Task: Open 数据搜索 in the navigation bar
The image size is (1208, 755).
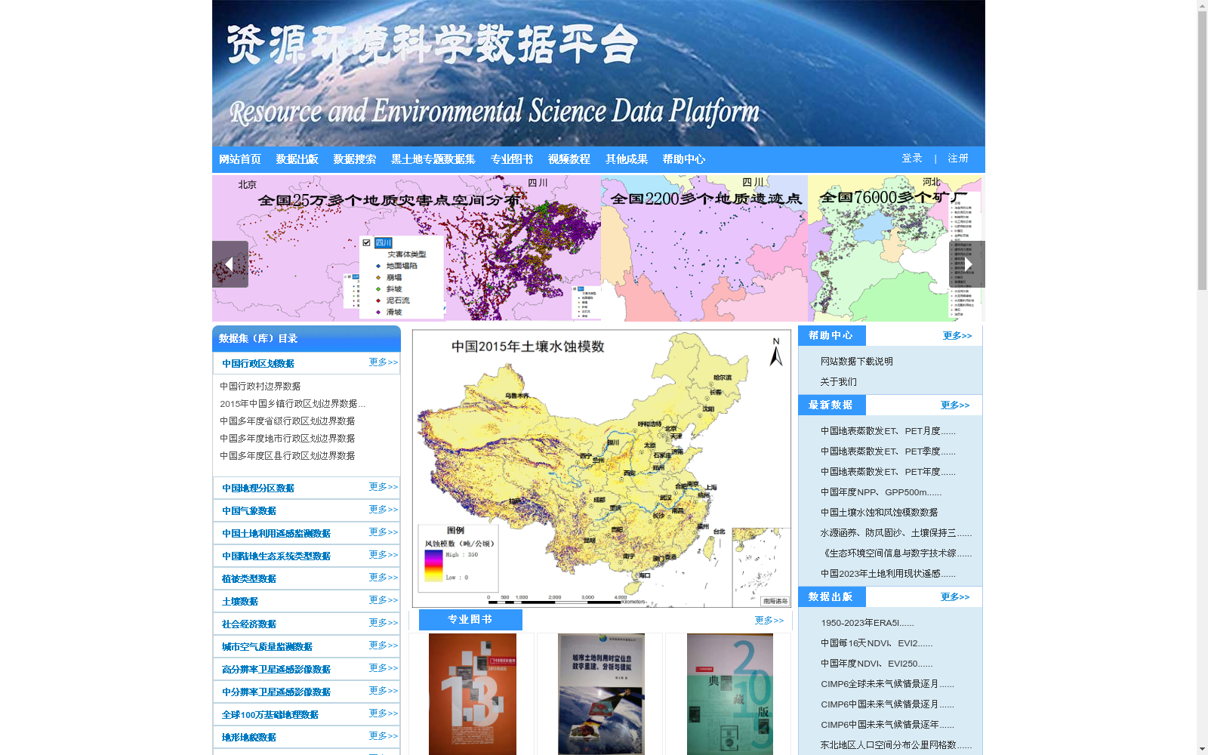Action: 355,159
